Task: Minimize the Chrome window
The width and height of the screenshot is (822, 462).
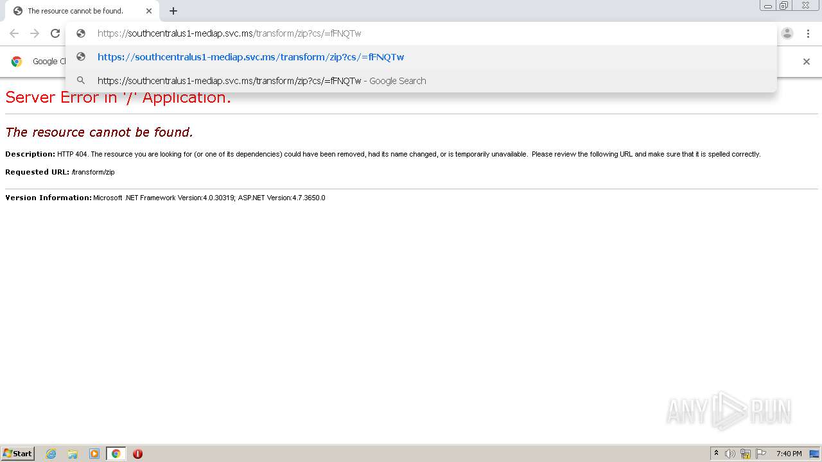Action: coord(768,6)
